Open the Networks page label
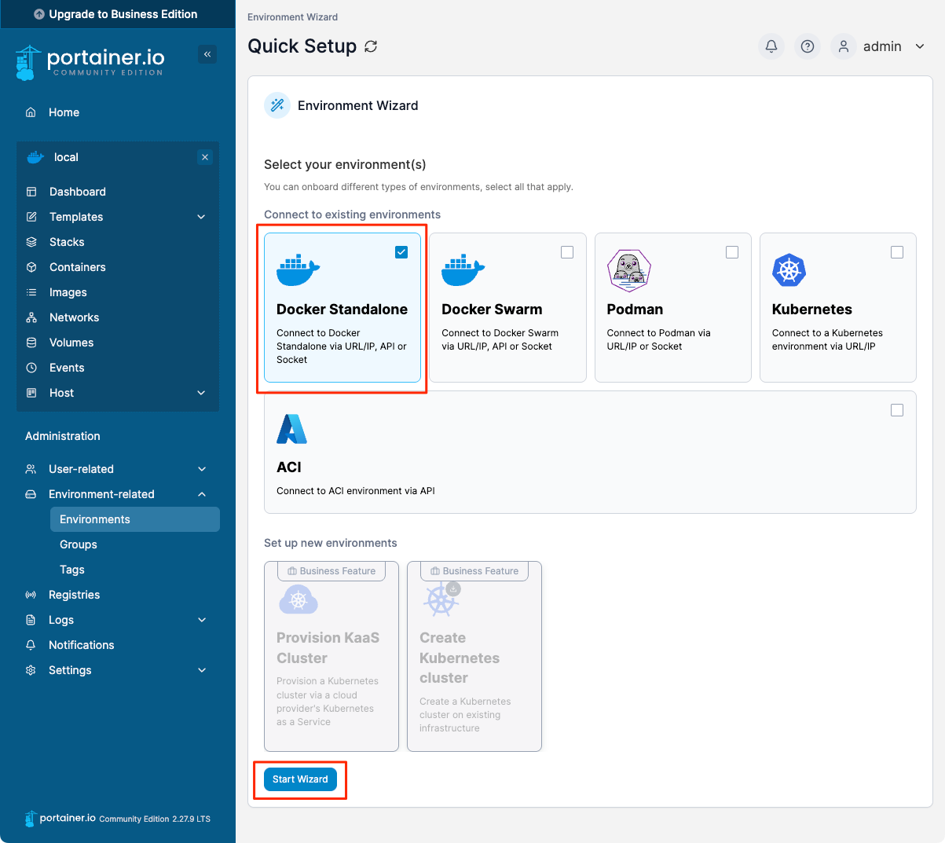 tap(75, 317)
